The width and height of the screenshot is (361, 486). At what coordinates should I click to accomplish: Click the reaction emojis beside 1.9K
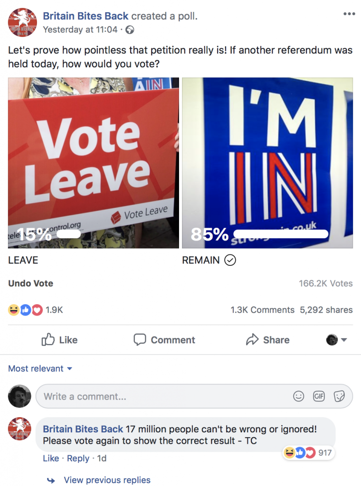pyautogui.click(x=26, y=310)
